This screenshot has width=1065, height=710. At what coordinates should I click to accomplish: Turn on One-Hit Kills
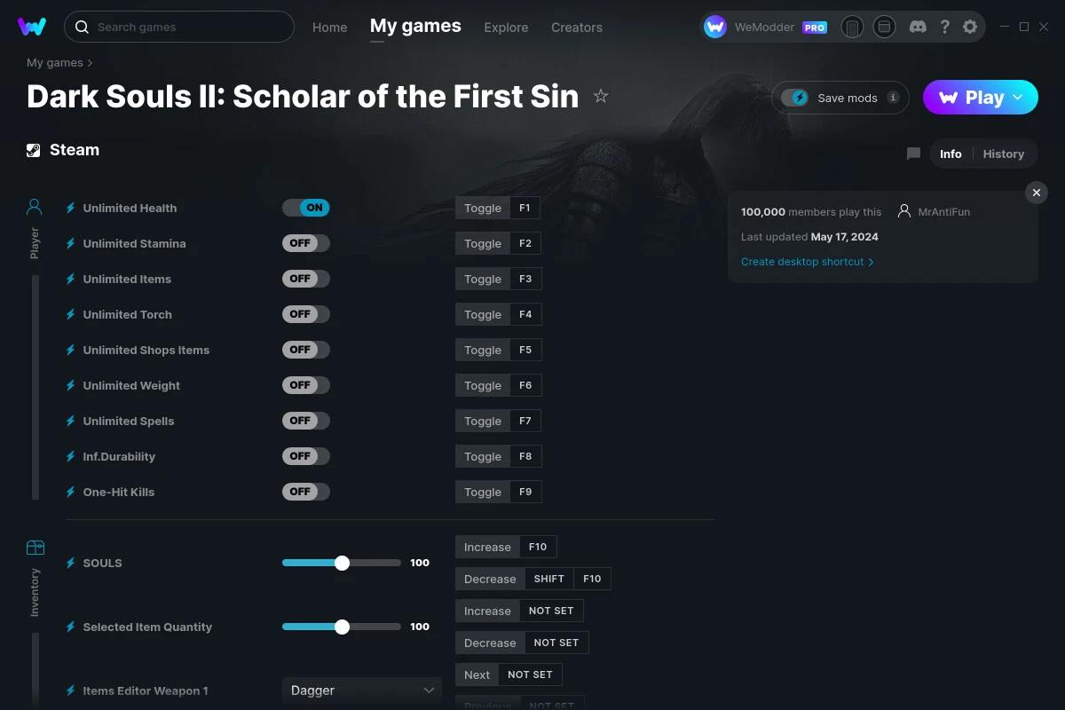tap(305, 491)
